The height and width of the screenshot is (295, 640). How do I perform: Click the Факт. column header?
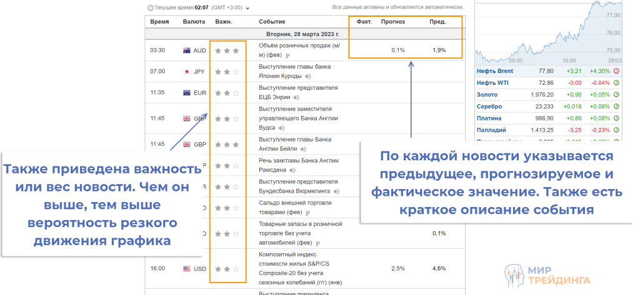pyautogui.click(x=364, y=22)
